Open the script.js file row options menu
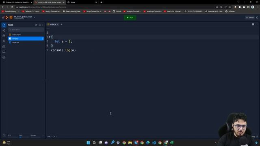260x146 pixels. pos(43,39)
